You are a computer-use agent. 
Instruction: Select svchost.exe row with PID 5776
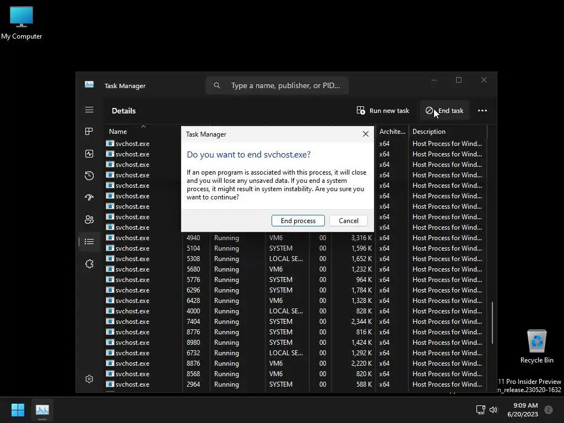pyautogui.click(x=296, y=279)
